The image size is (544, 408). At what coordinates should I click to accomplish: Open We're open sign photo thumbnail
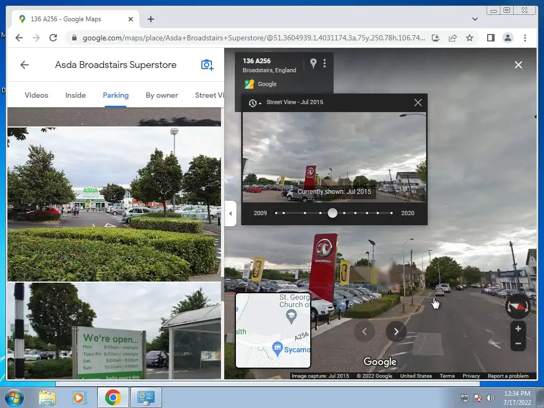click(x=114, y=331)
